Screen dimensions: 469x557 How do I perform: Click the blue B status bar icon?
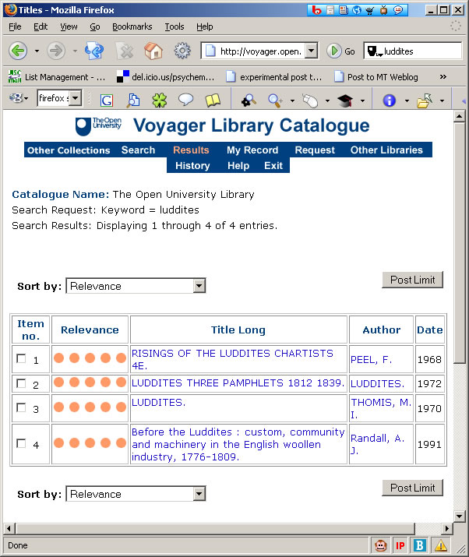coord(420,545)
